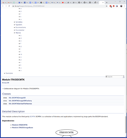Click the scrollbar up arrow
This screenshot has width=127, height=138.
(x=126, y=9)
